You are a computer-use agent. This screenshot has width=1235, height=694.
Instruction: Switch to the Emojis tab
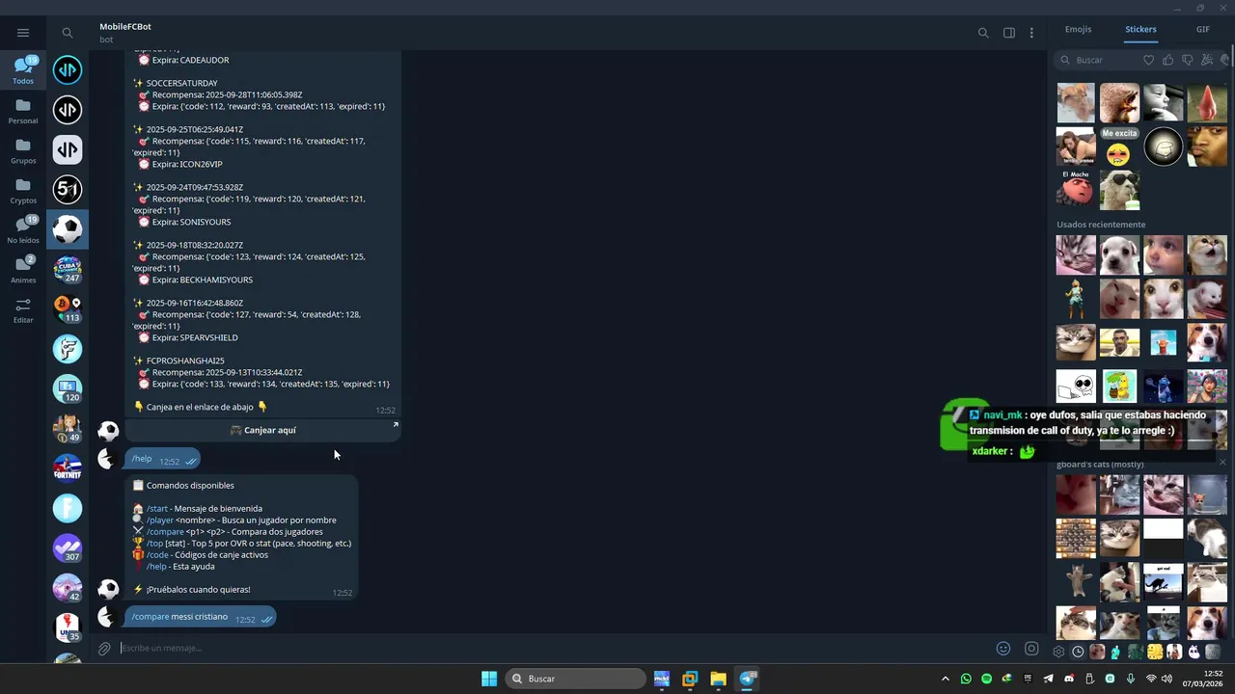(1078, 29)
